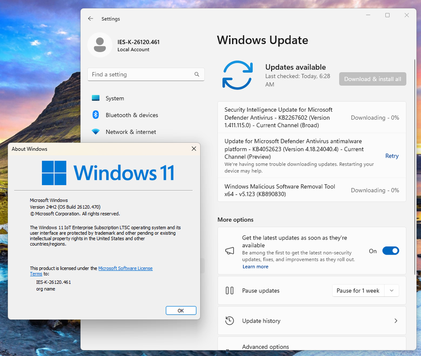Click the Updates available heading
Image resolution: width=421 pixels, height=356 pixels.
[x=296, y=67]
